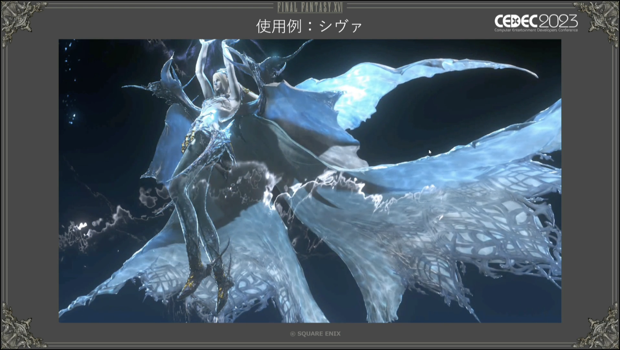
Task: Click the CEDEC 2023 logo
Action: coord(536,23)
